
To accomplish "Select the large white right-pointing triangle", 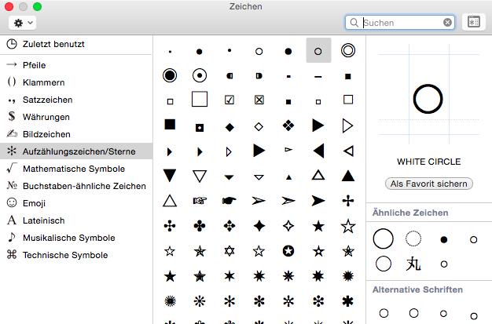I will click(347, 126).
